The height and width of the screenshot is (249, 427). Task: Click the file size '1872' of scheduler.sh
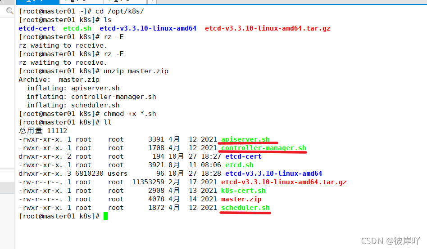coord(156,208)
